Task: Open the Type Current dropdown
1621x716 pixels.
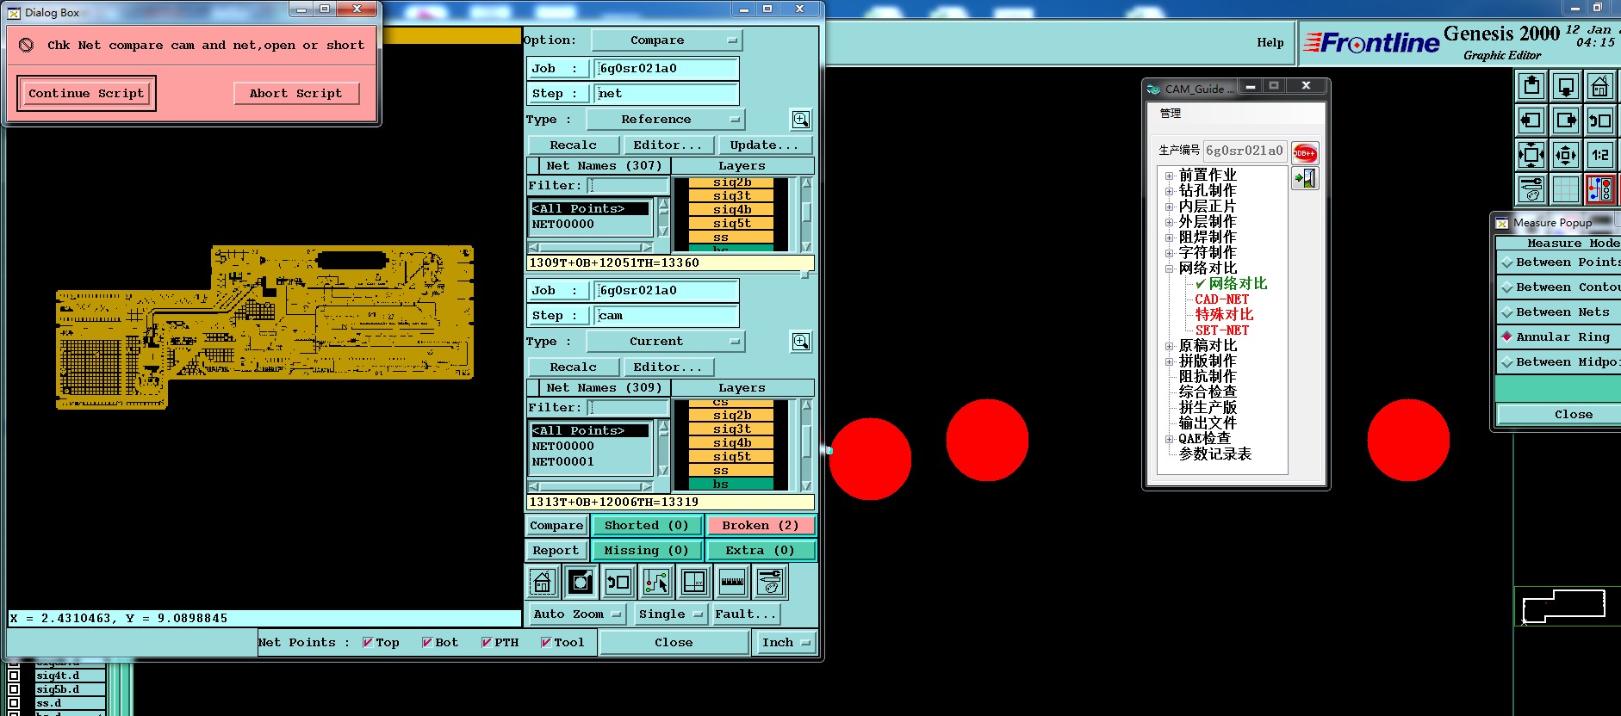Action: 666,342
